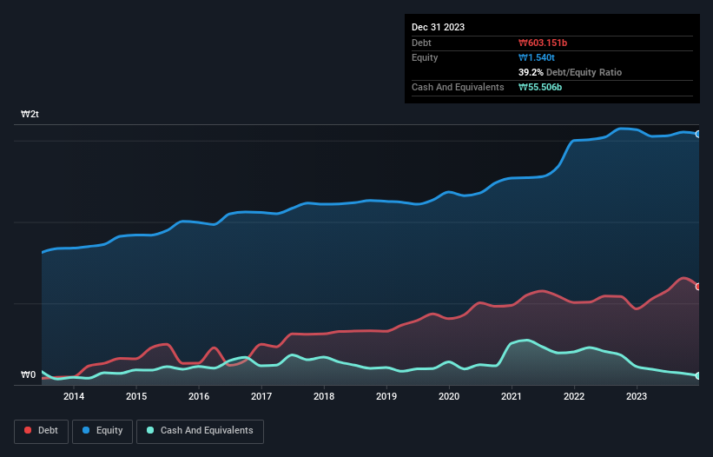Viewport: 713px width, 457px height.
Task: Toggle the Debt series legend button
Action: (41, 431)
